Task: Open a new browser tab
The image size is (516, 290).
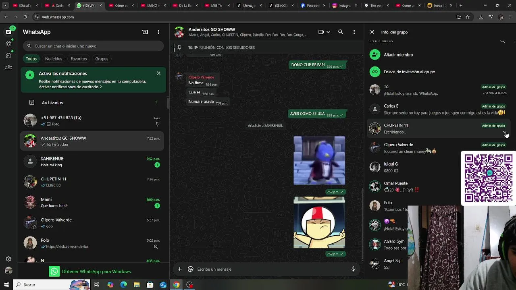Action: [461, 6]
